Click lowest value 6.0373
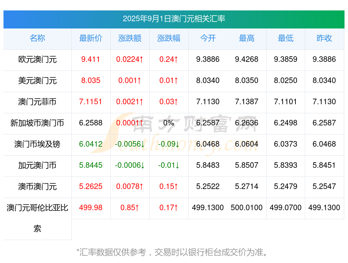Screen dimensions: 348x263 (x=286, y=144)
